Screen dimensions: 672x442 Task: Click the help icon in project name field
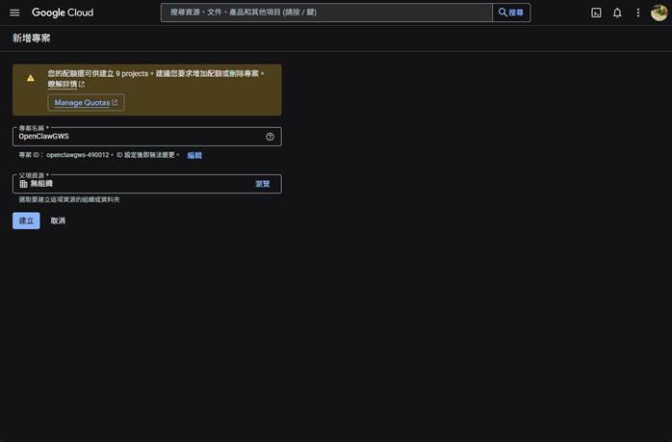click(x=270, y=137)
